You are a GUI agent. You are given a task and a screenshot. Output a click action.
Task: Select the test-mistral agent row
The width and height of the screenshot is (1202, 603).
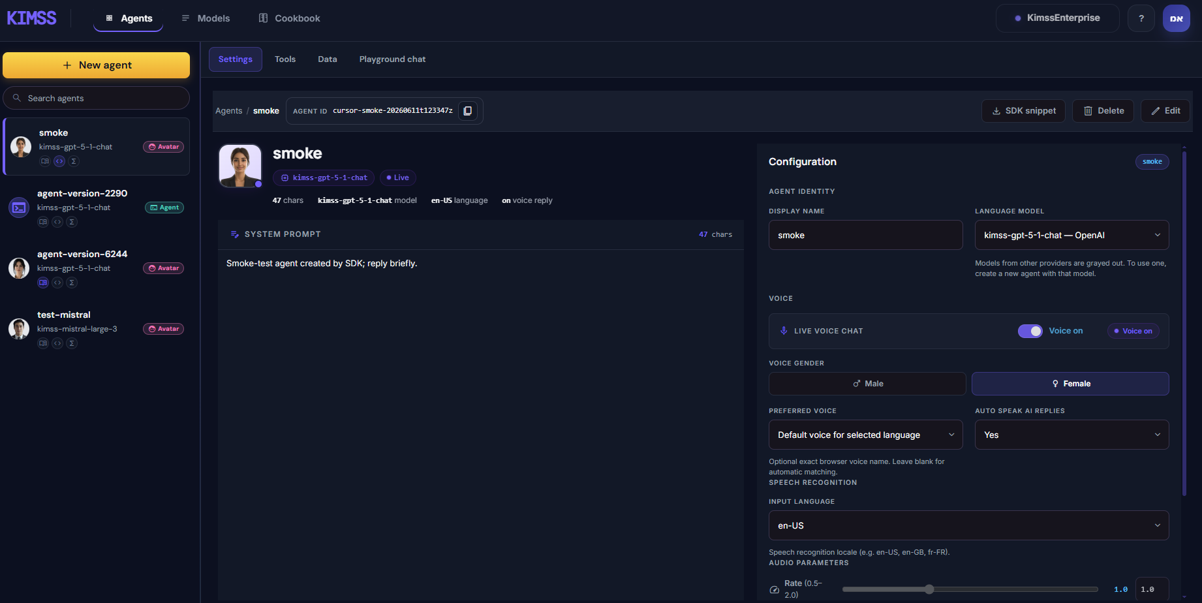click(x=97, y=329)
